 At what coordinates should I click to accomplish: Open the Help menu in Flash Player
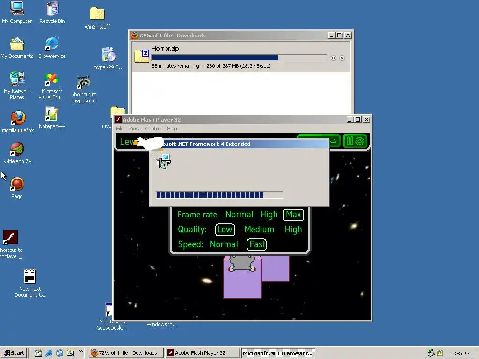[172, 129]
